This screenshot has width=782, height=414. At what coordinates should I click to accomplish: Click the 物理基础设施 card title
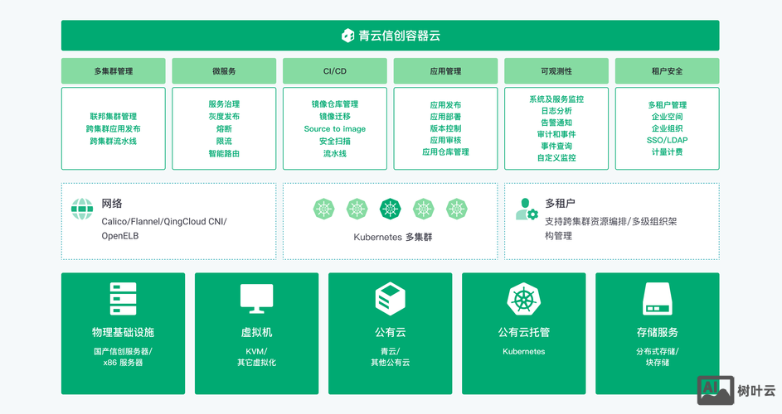(124, 332)
